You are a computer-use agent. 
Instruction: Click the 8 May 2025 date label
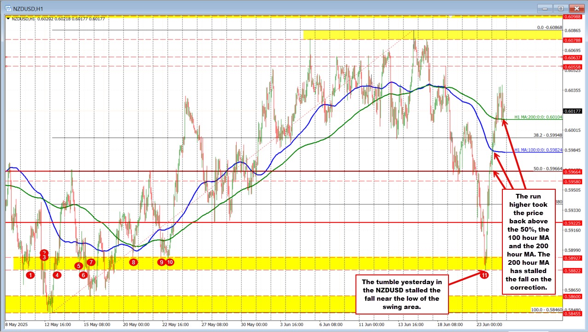tap(17, 324)
